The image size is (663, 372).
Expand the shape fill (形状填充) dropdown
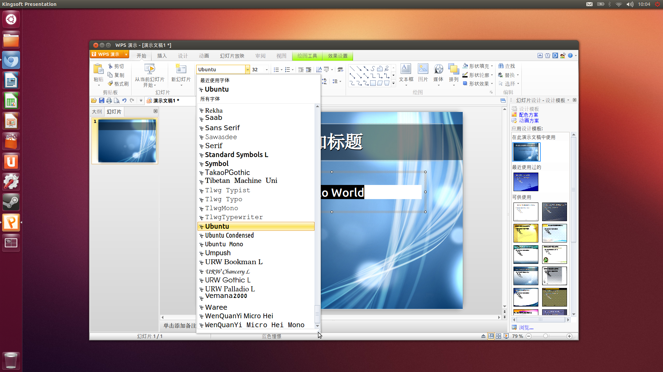492,66
